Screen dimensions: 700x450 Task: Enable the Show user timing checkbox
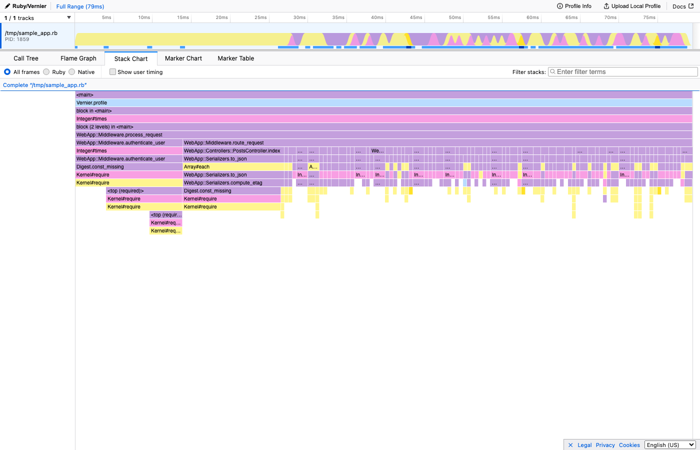(112, 71)
